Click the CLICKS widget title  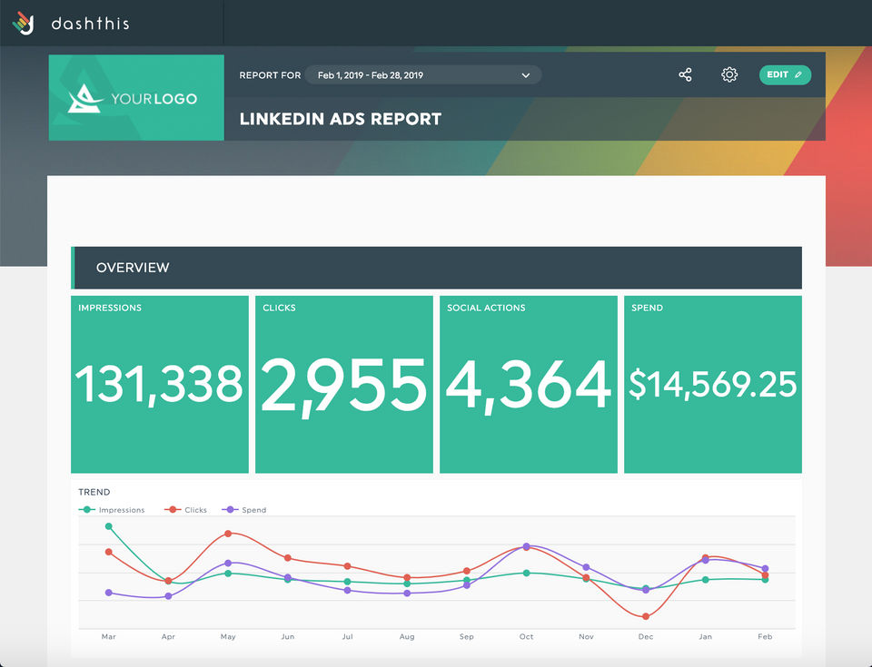pyautogui.click(x=279, y=308)
